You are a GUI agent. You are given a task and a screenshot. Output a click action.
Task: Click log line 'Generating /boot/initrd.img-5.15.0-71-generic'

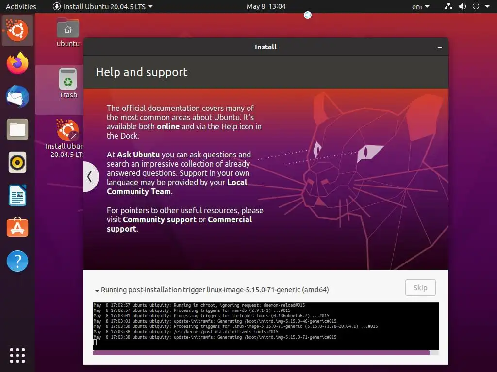pos(215,338)
